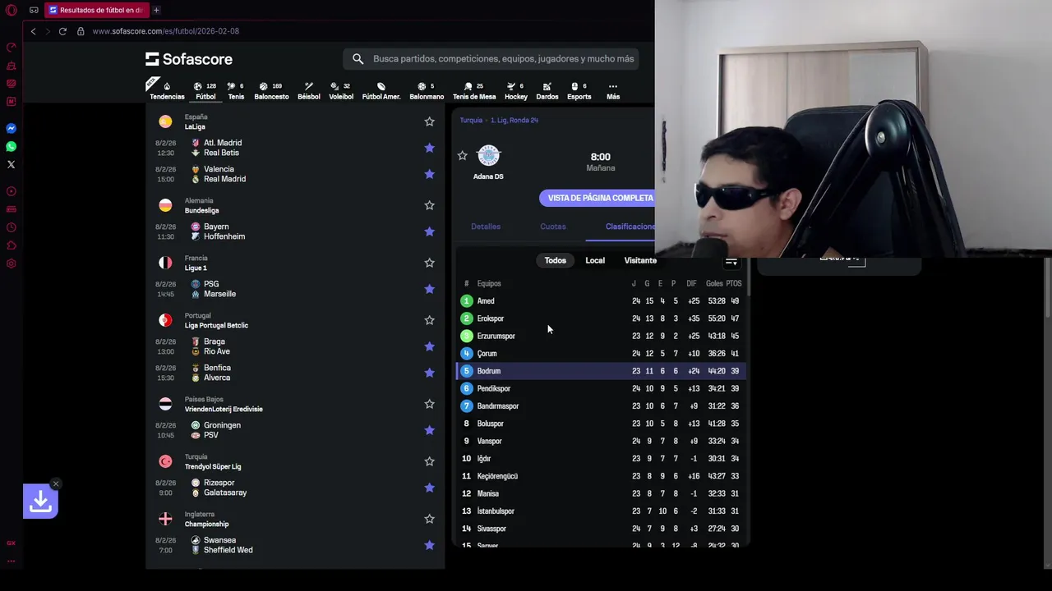Select the Todos standings filter
The width and height of the screenshot is (1052, 591).
[555, 260]
